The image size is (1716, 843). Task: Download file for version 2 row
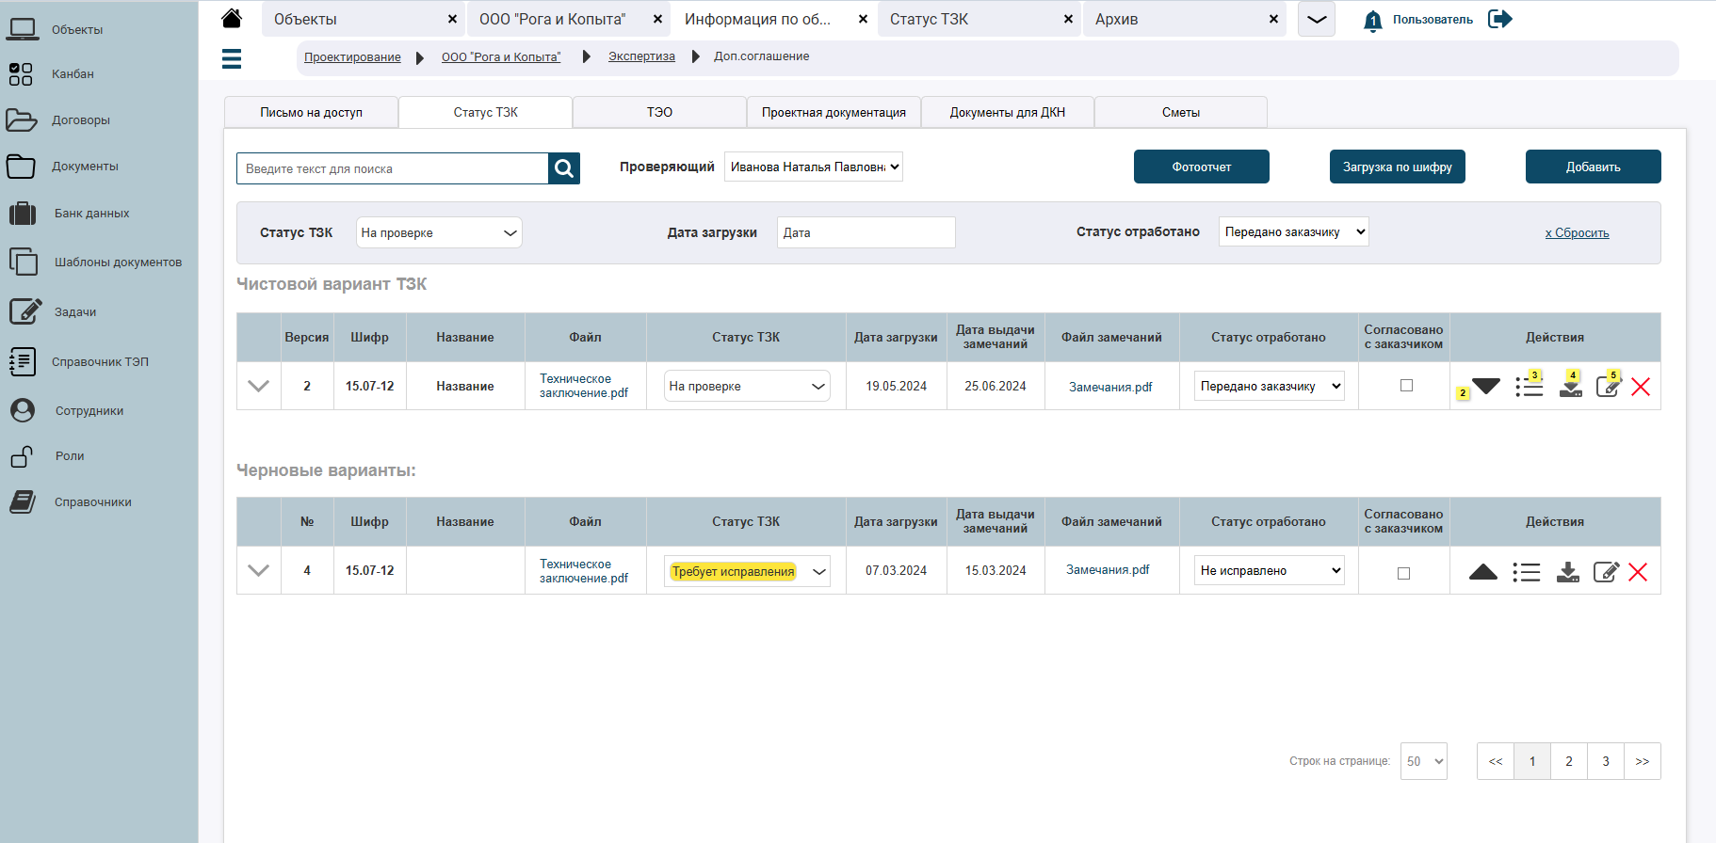pos(1571,387)
